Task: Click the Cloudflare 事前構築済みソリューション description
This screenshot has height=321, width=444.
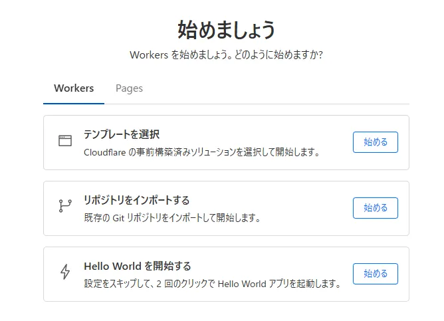Action: tap(202, 152)
